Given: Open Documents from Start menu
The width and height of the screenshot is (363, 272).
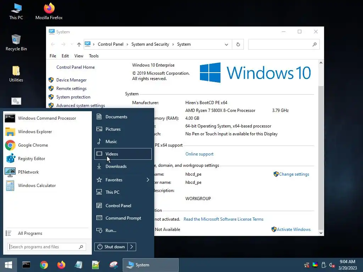Looking at the screenshot, I should pyautogui.click(x=123, y=117).
